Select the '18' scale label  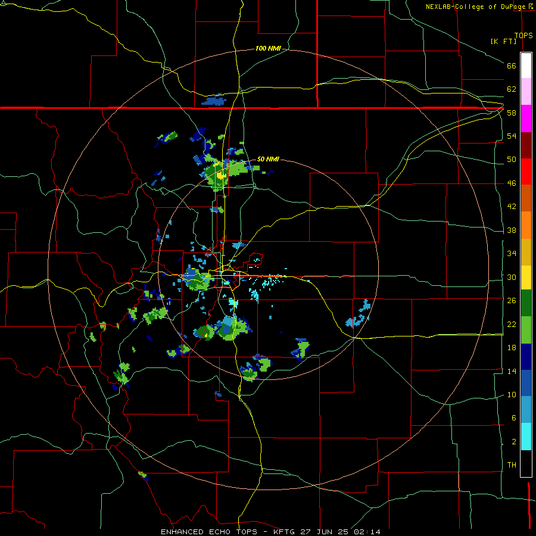coord(512,348)
